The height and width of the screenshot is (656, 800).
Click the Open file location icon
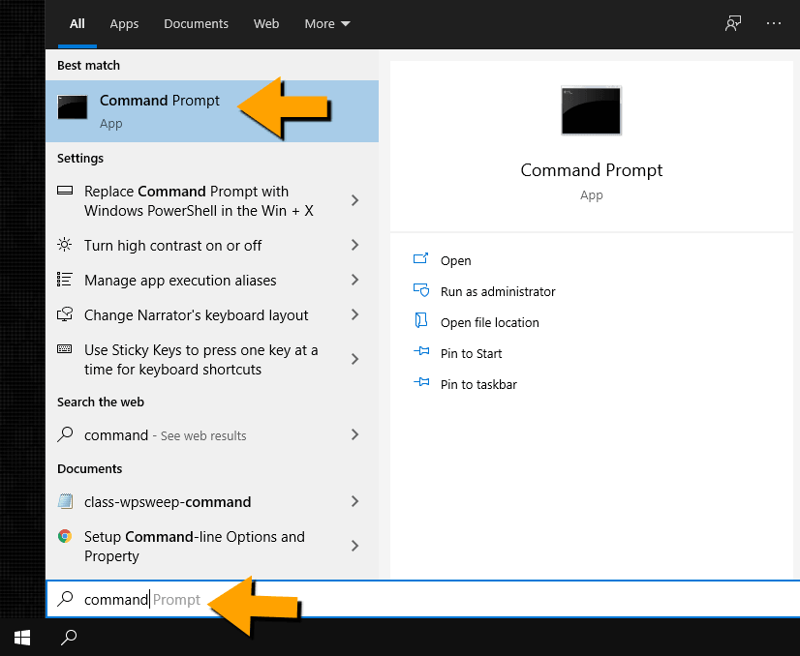pos(421,322)
